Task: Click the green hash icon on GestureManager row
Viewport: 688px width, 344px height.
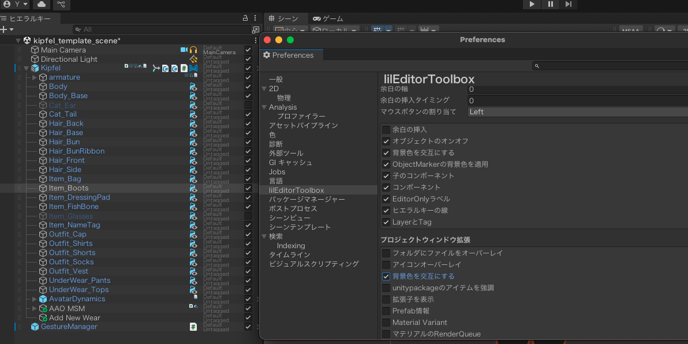Action: point(193,327)
